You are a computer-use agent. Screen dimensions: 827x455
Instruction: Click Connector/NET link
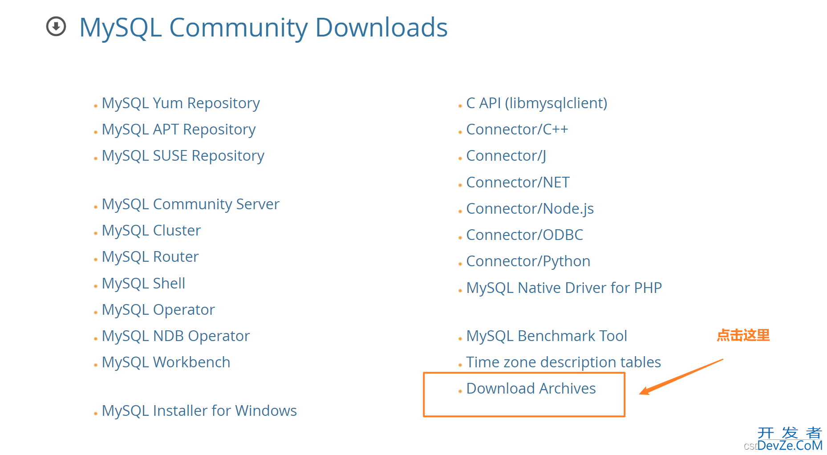(518, 183)
